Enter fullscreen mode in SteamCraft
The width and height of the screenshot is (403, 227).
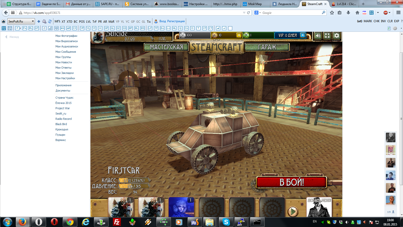(327, 36)
